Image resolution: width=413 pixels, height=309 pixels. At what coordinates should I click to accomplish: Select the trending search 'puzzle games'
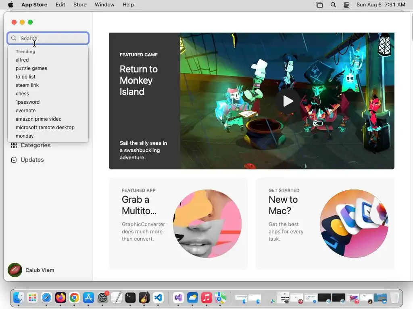pos(31,68)
